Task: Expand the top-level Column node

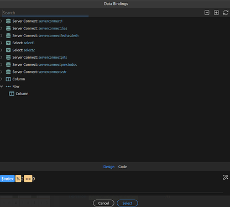Action: 2,79
